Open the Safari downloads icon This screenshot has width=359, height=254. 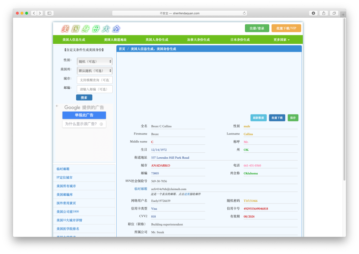pyautogui.click(x=313, y=13)
